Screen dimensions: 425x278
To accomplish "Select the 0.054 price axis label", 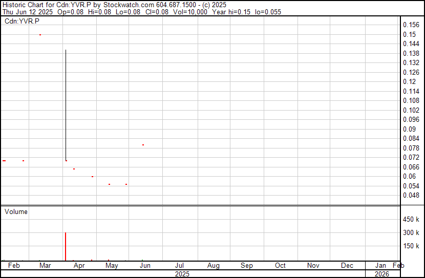I will [411, 186].
